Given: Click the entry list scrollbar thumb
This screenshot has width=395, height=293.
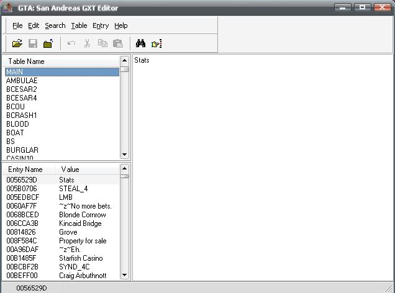Looking at the screenshot, I should click(x=124, y=176).
